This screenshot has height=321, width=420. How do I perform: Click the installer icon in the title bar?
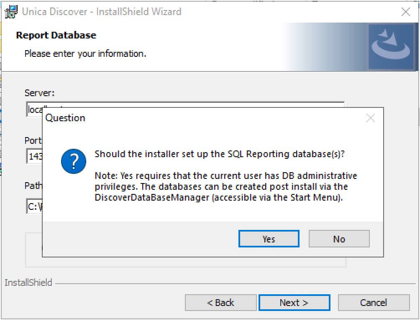point(11,12)
